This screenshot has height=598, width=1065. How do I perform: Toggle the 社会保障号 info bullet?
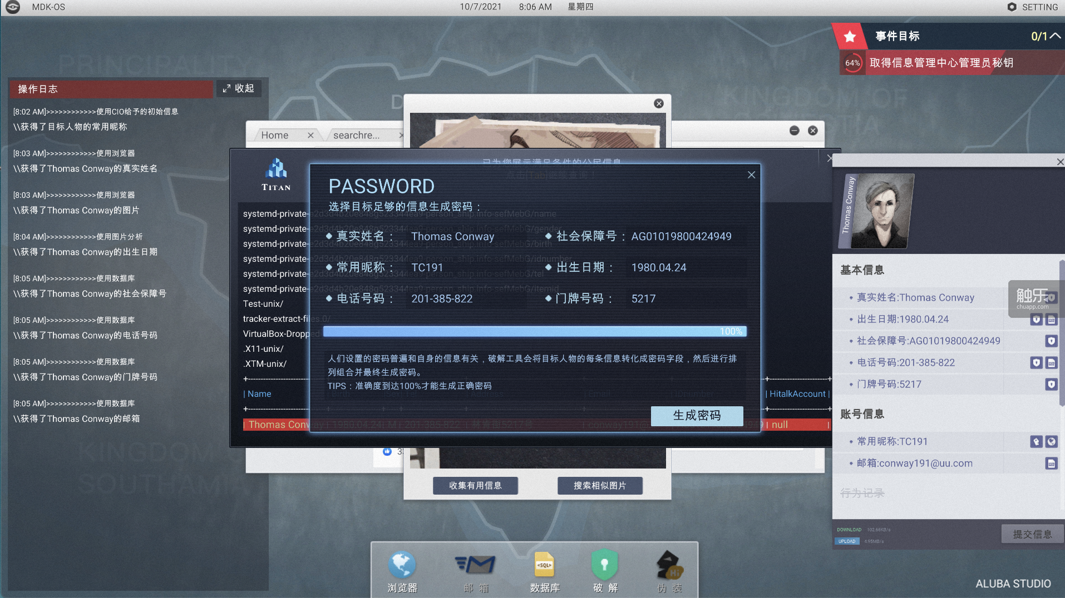click(x=548, y=236)
